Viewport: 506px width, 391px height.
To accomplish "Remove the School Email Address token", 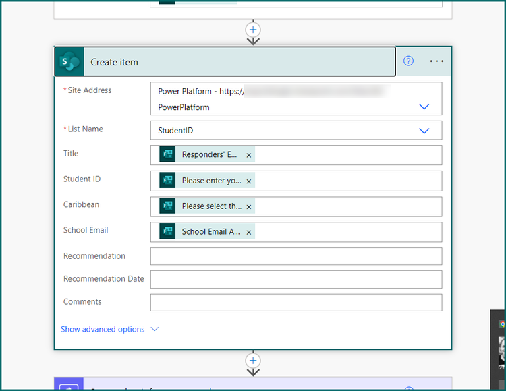I will click(249, 233).
